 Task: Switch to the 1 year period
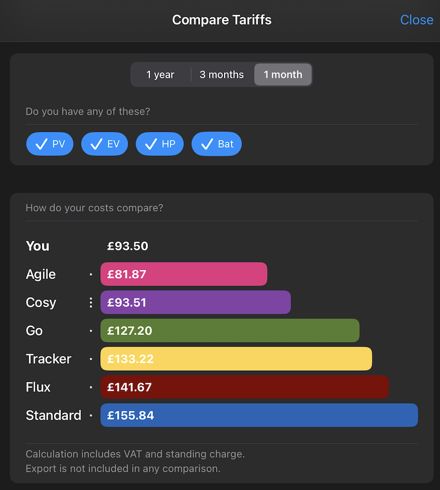pos(160,75)
